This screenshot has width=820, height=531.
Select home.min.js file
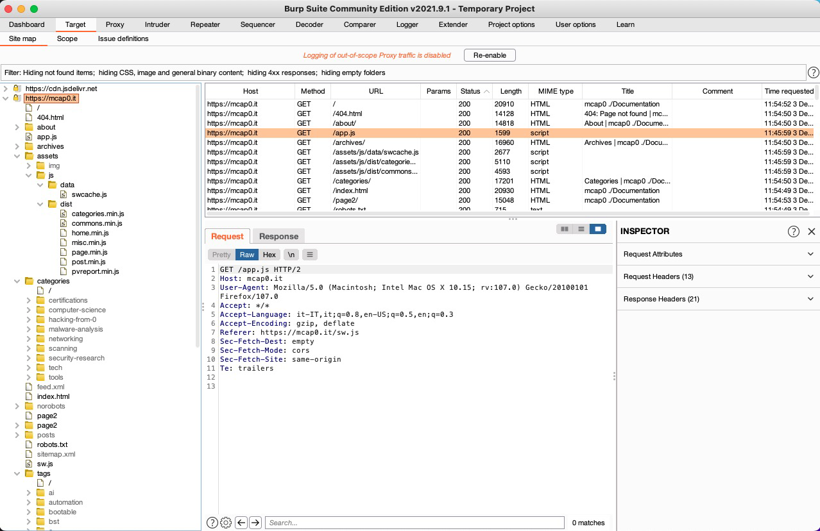(90, 233)
